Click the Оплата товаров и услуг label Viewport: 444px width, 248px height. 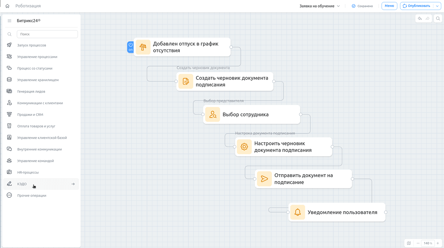(x=36, y=126)
